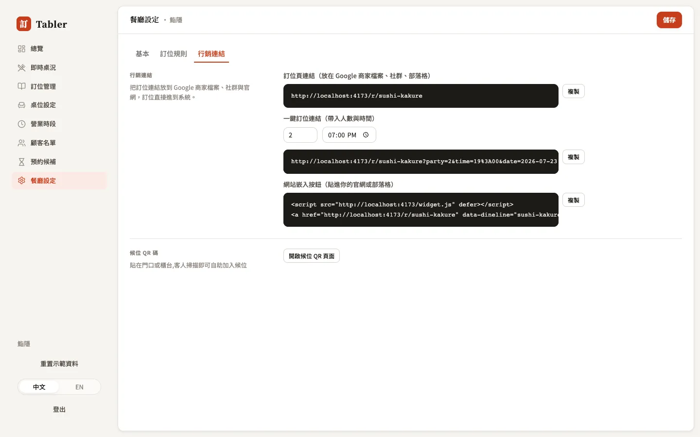Click the 一鍵訂位連結 field label
The height and width of the screenshot is (437, 700).
pyautogui.click(x=330, y=118)
